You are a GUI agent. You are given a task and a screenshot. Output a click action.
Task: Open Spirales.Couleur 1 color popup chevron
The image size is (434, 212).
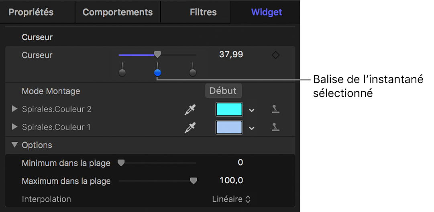point(252,128)
